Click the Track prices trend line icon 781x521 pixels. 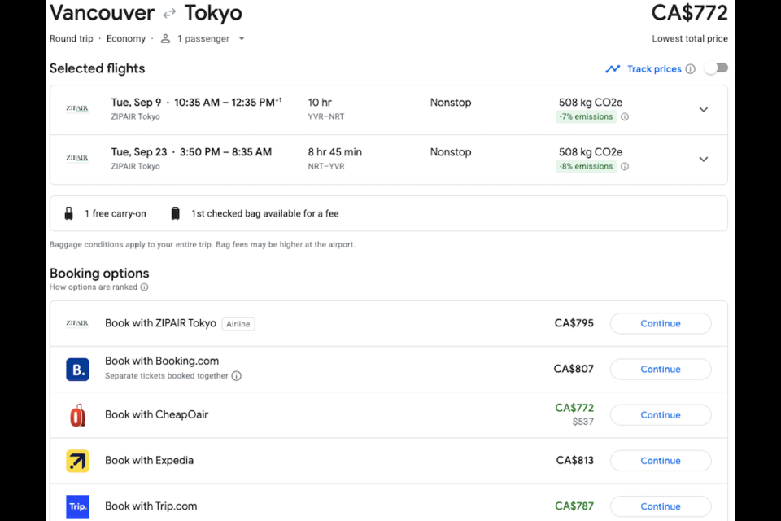pos(613,69)
